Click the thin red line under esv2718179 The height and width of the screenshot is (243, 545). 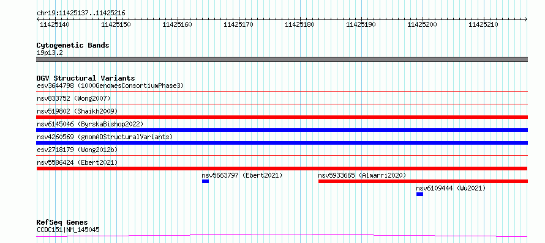click(282, 156)
